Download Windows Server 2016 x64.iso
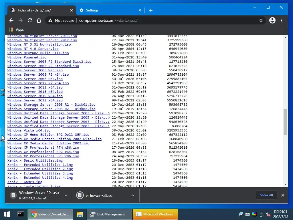The height and width of the screenshot is (220, 293). 35,92
